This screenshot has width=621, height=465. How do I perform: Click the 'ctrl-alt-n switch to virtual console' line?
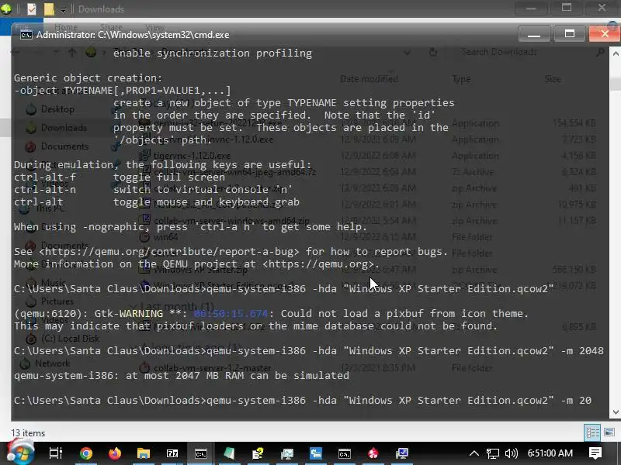pyautogui.click(x=153, y=189)
